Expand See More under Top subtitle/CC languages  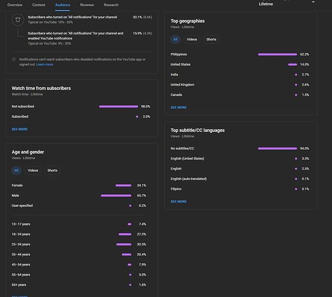tap(179, 201)
